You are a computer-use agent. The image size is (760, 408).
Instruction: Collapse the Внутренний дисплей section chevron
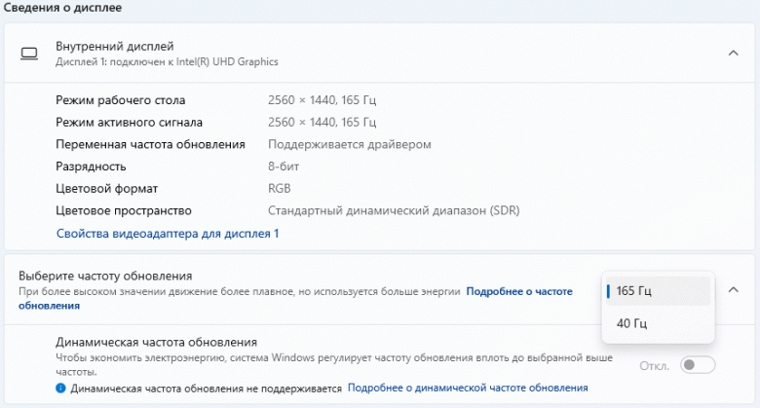(x=734, y=54)
